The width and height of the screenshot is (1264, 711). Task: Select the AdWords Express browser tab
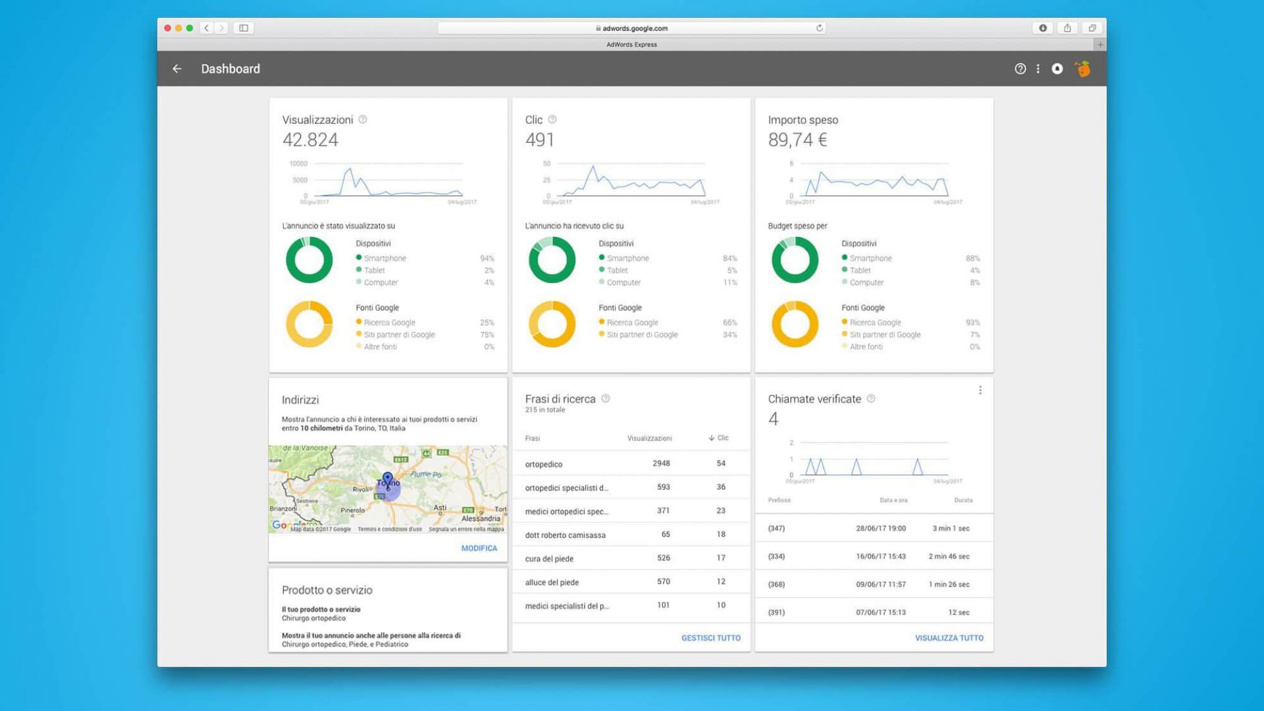click(x=631, y=45)
